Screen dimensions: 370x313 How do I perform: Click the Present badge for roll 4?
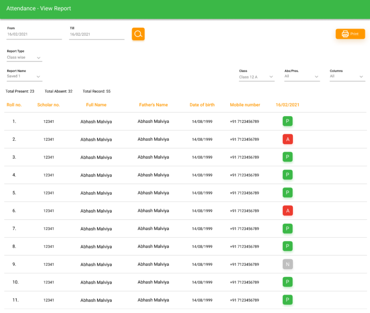(288, 175)
